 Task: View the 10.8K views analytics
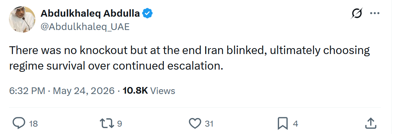tap(149, 91)
